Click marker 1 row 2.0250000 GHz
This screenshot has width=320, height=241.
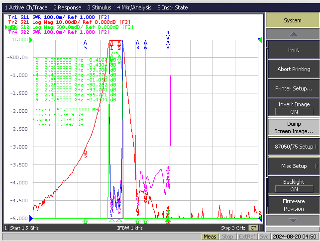(76, 60)
